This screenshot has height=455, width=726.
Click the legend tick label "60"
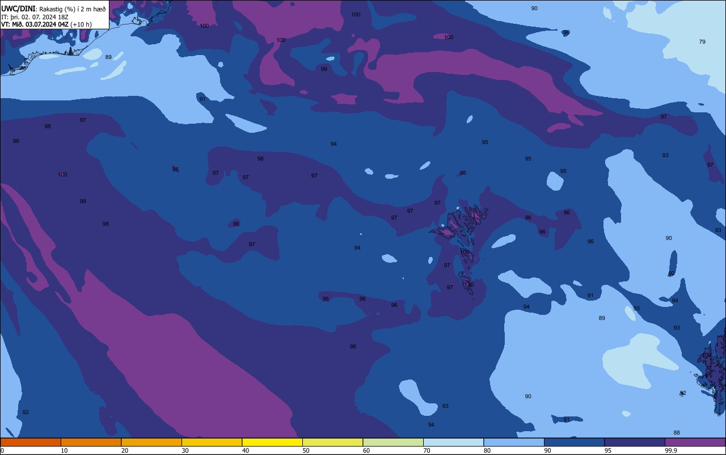click(x=366, y=450)
